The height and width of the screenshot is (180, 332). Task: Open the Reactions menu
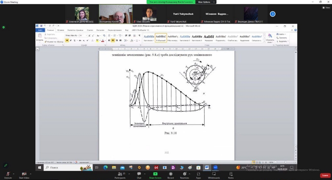[184, 174]
